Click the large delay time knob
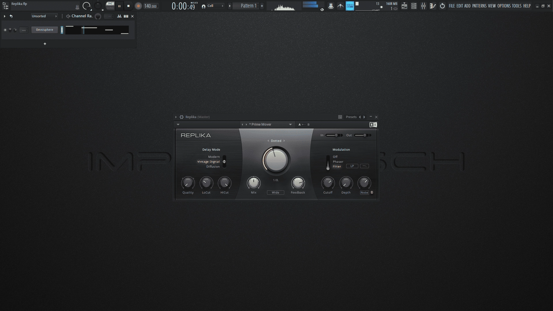Viewport: 553px width, 311px height. point(276,160)
